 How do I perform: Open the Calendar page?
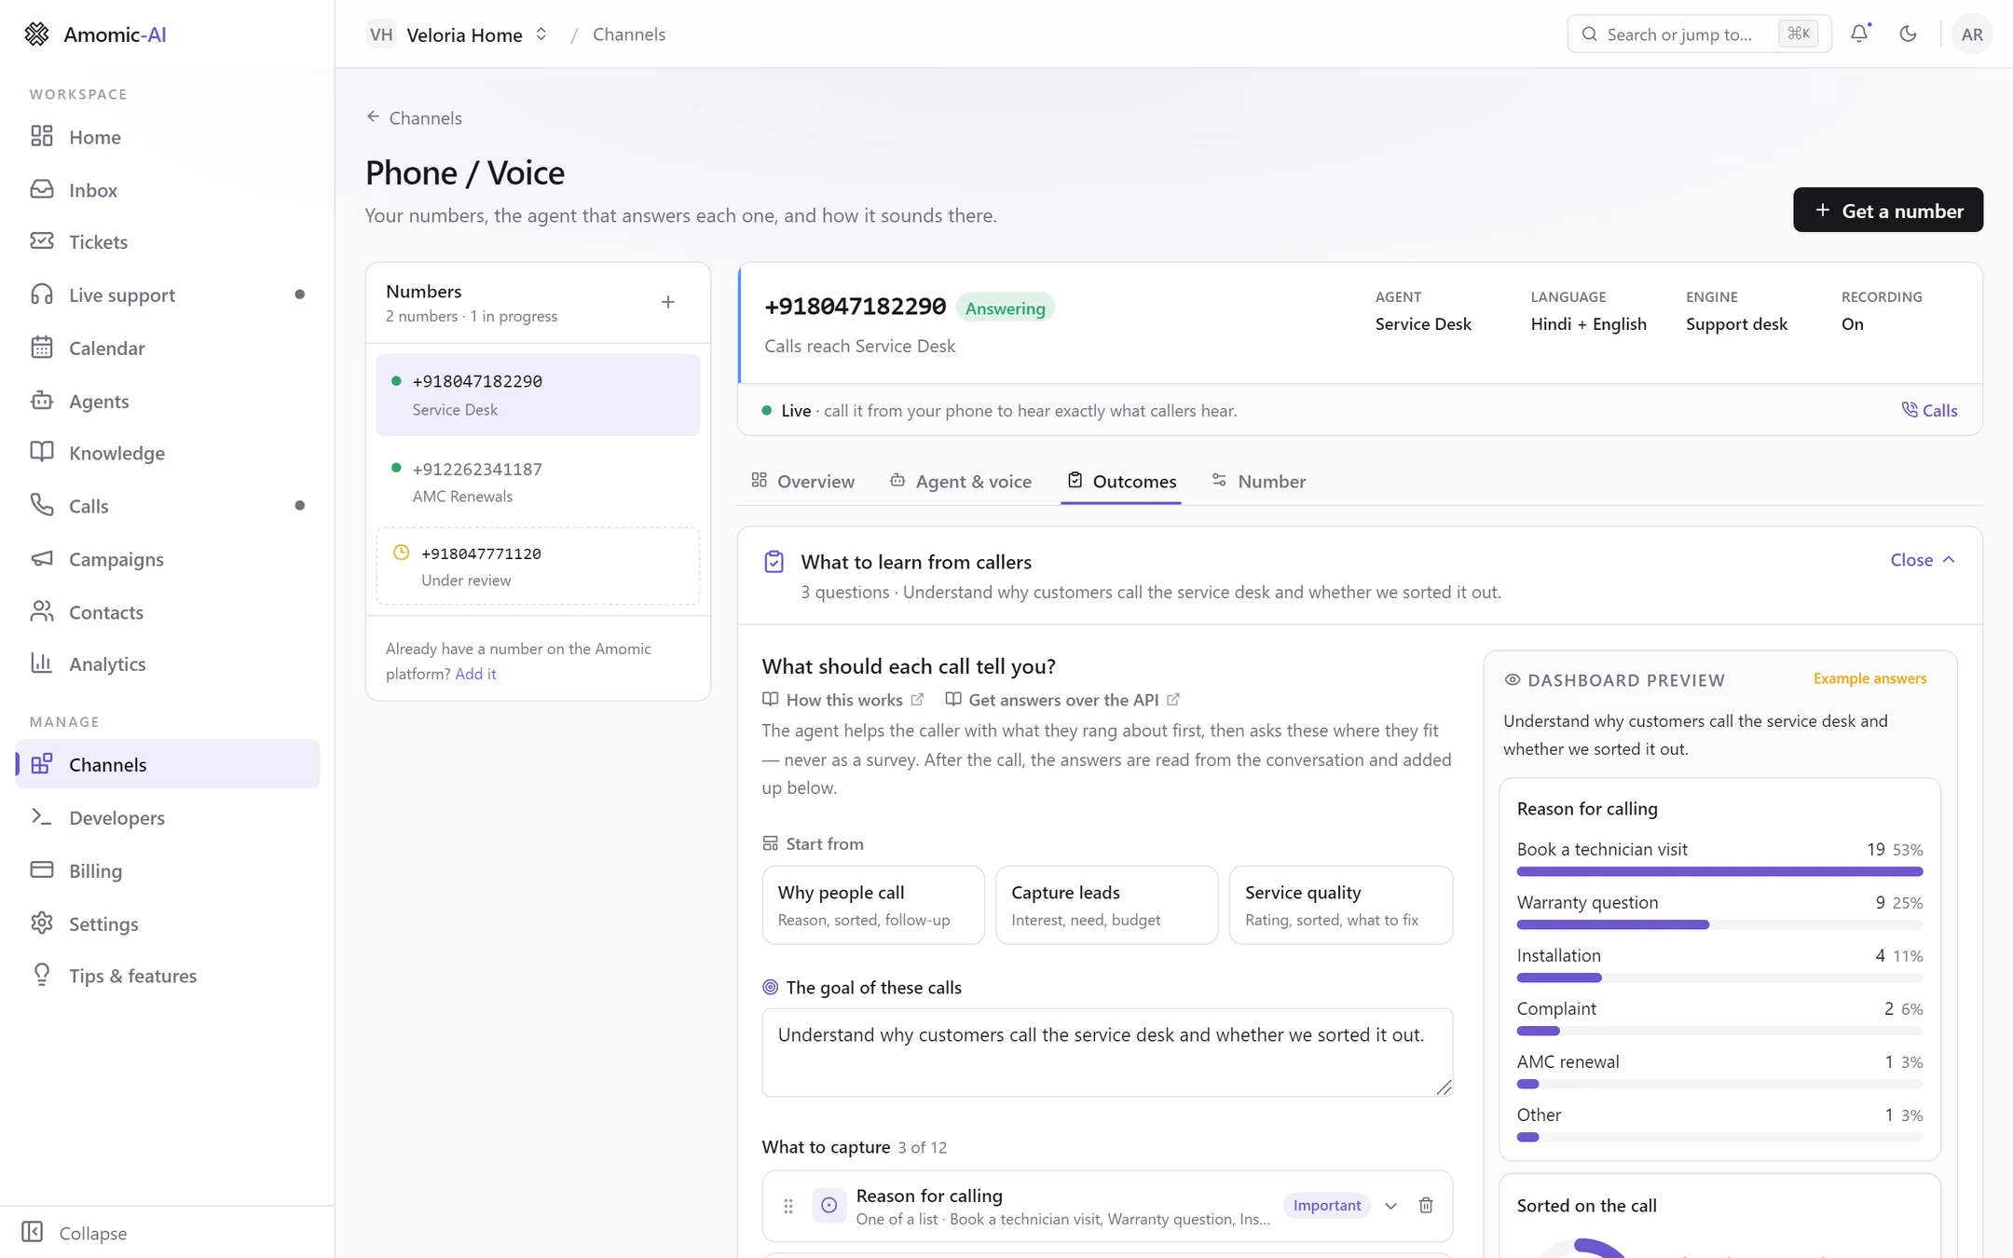pyautogui.click(x=168, y=349)
